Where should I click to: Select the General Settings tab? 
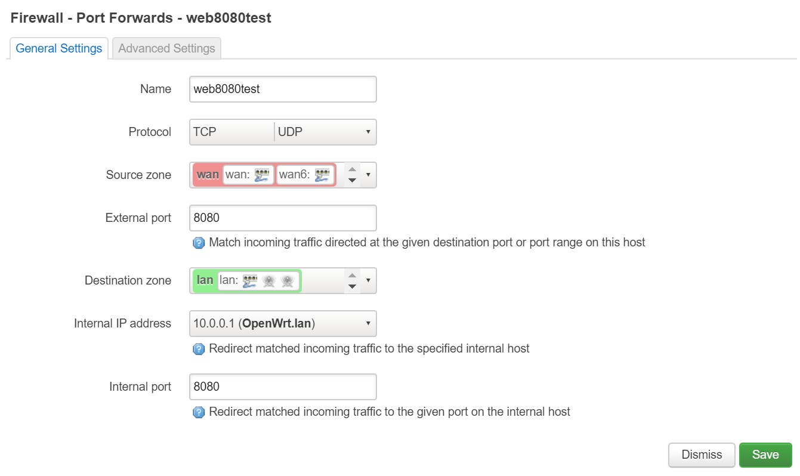pos(58,48)
